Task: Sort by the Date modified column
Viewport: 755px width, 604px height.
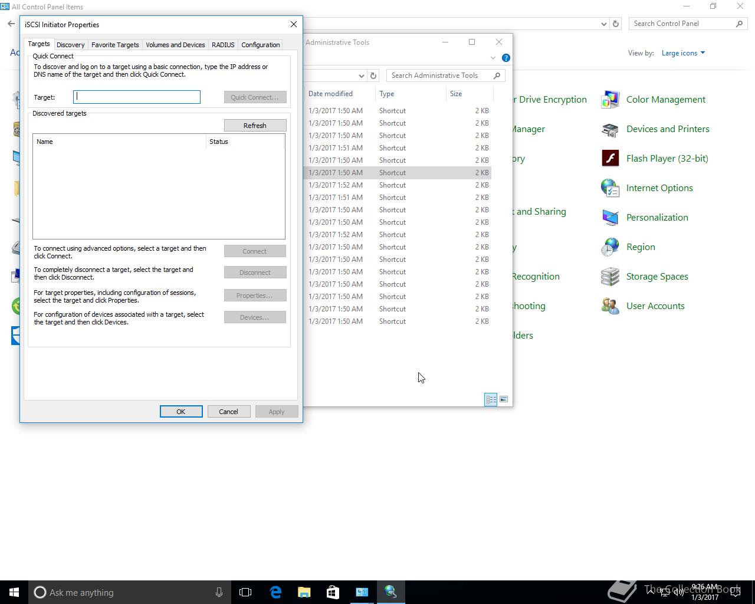Action: pyautogui.click(x=339, y=94)
